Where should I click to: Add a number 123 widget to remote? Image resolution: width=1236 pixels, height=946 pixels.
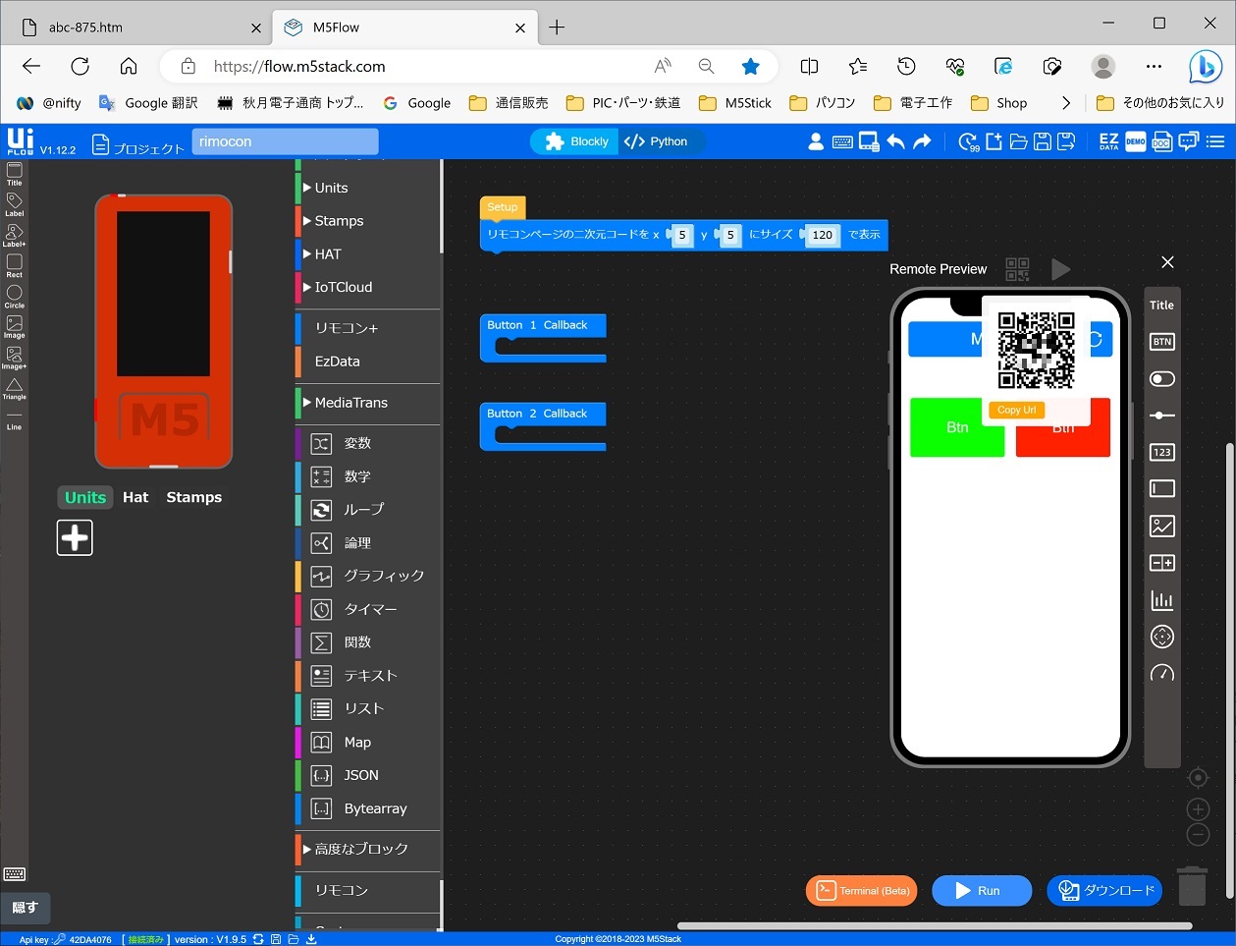[x=1162, y=452]
